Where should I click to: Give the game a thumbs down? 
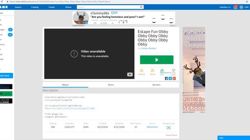(173, 70)
